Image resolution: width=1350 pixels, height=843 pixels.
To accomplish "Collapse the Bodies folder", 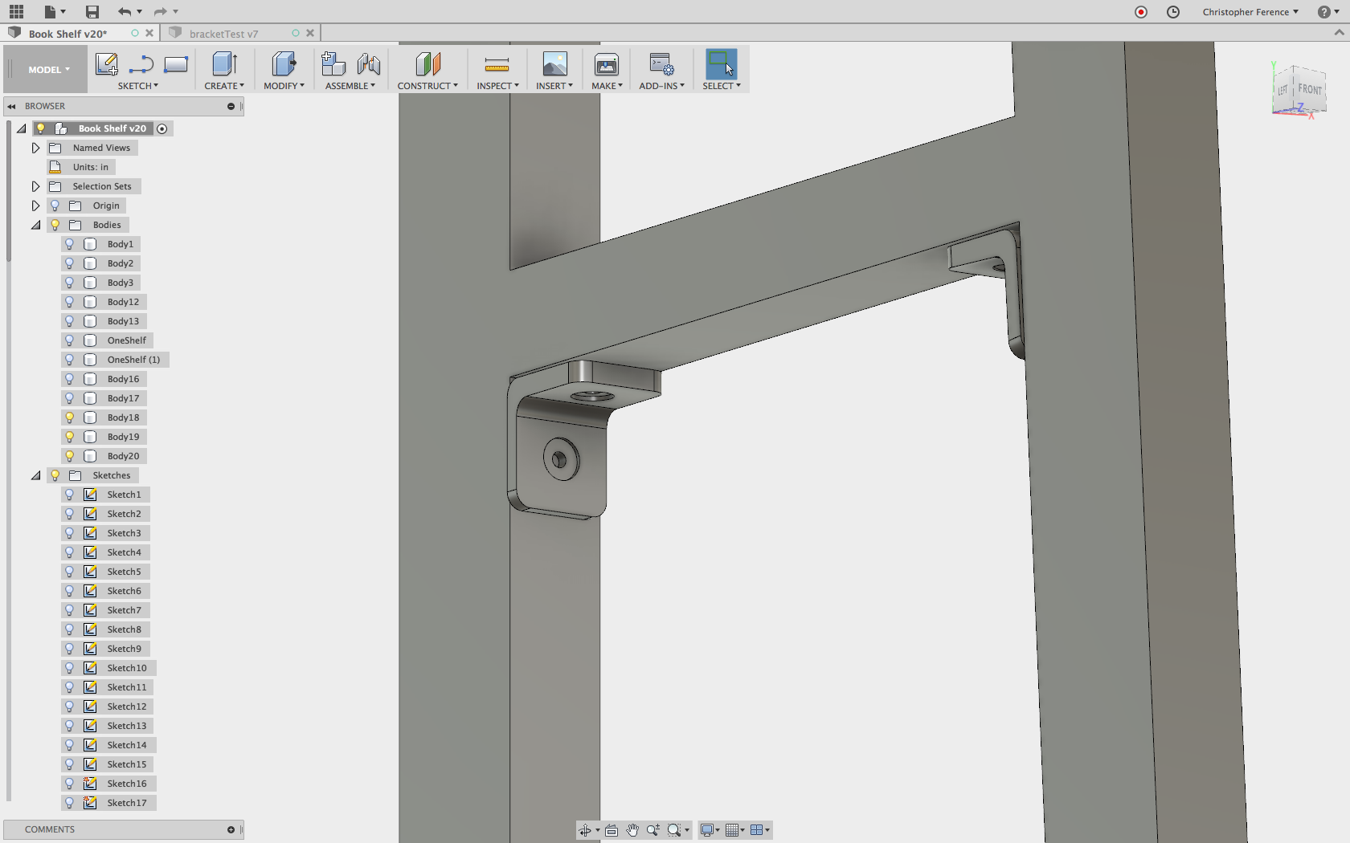I will coord(36,225).
